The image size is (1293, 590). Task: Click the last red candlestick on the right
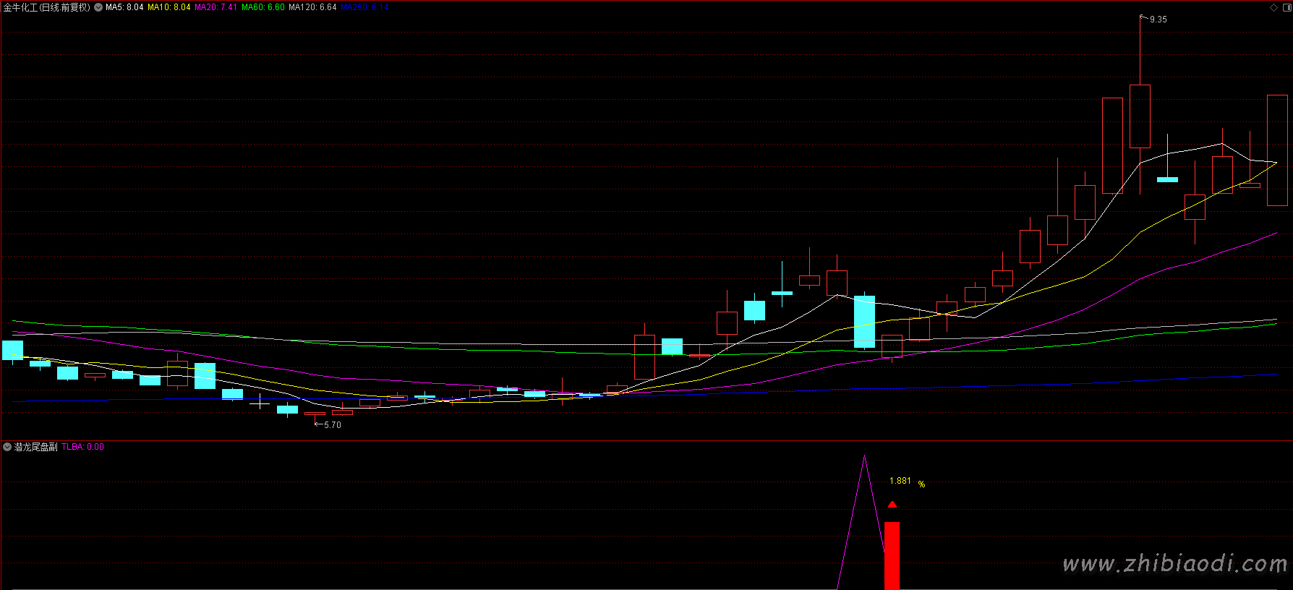(1277, 150)
